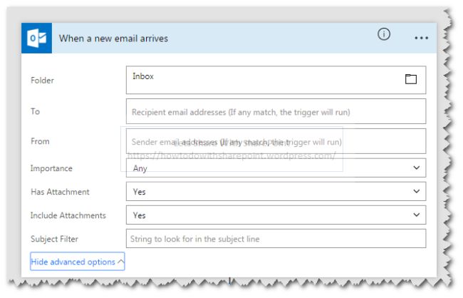This screenshot has width=463, height=298.
Task: Select the 'When a new email arrives' header title
Action: 113,38
